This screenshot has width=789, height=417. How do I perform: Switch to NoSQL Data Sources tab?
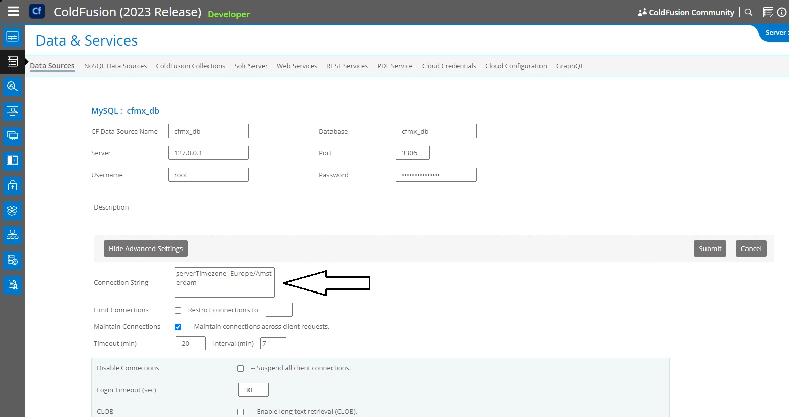click(115, 66)
